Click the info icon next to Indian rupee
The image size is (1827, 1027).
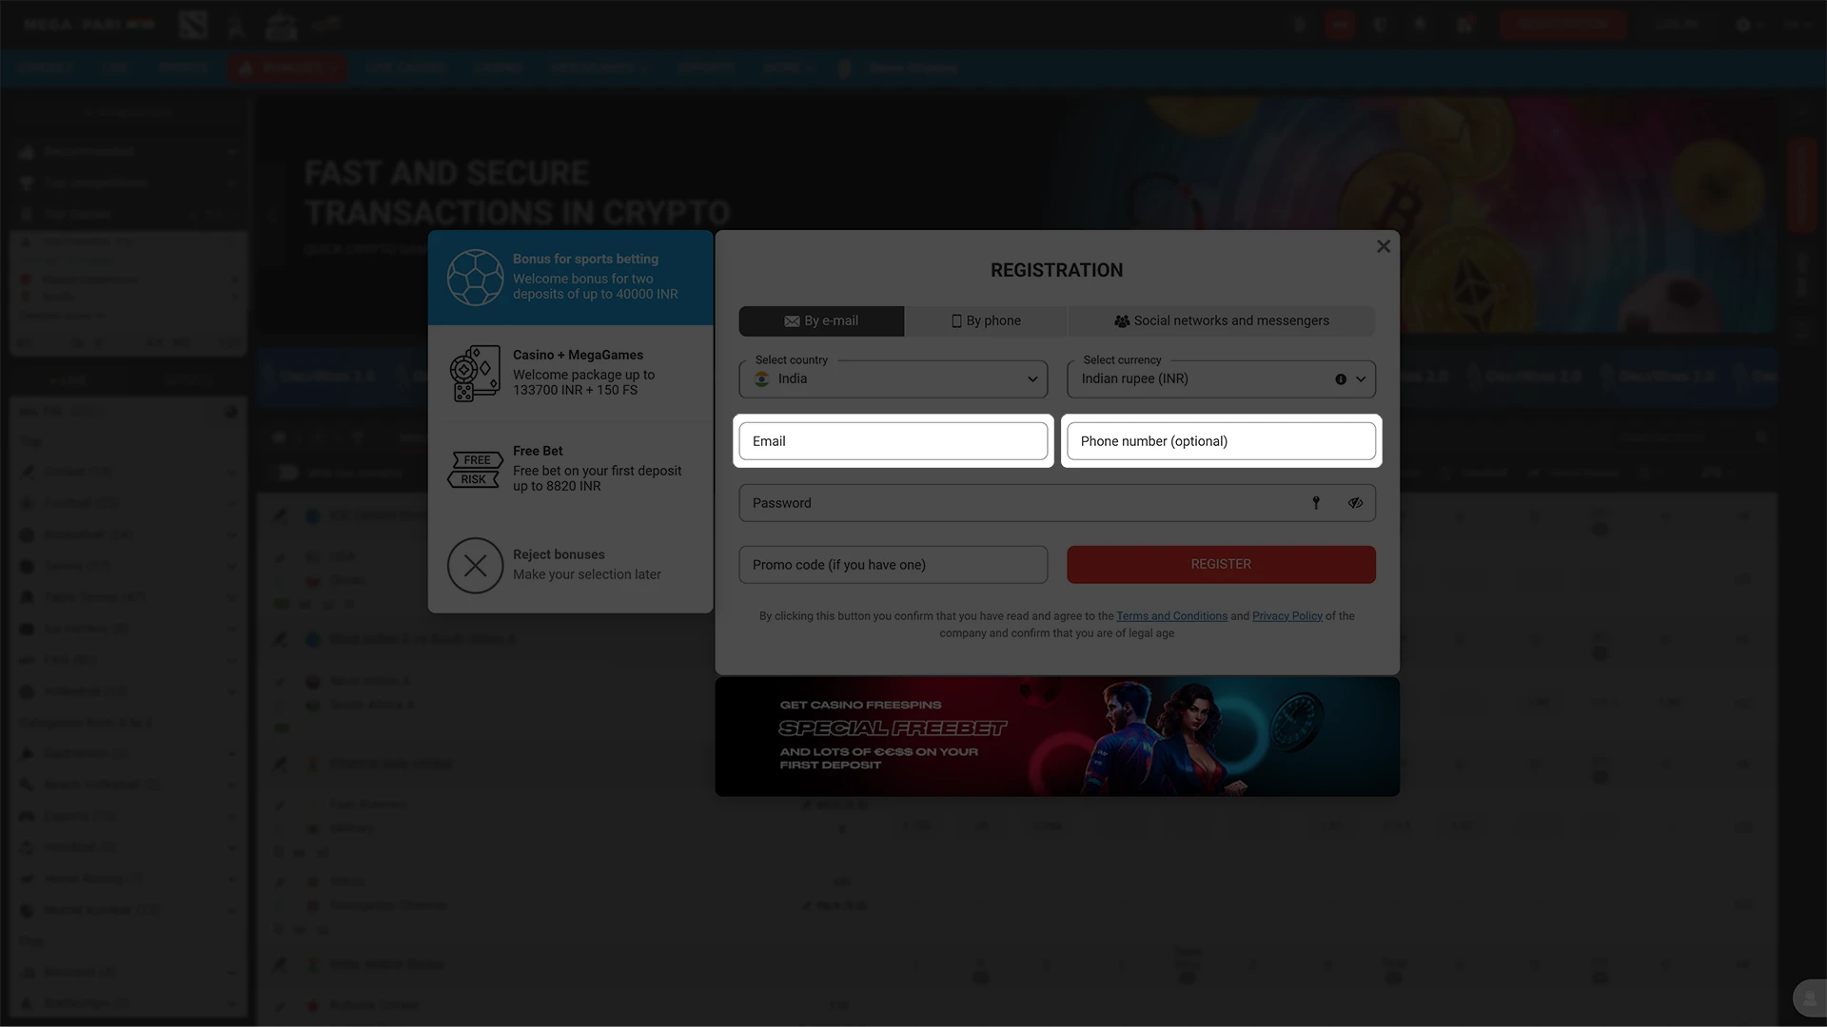pyautogui.click(x=1340, y=378)
